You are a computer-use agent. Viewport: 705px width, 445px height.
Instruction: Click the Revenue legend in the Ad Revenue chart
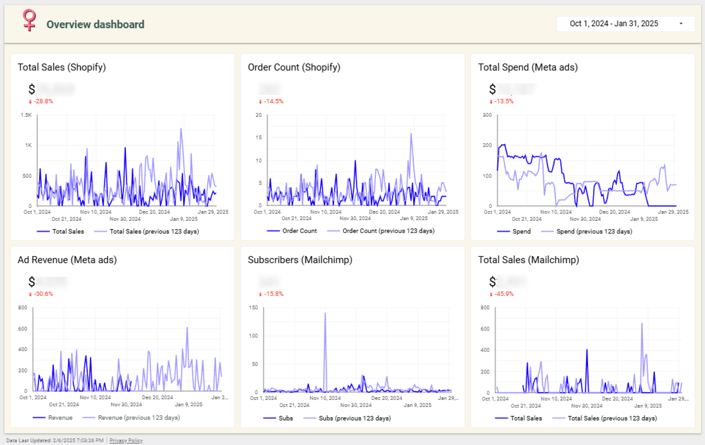(60, 418)
